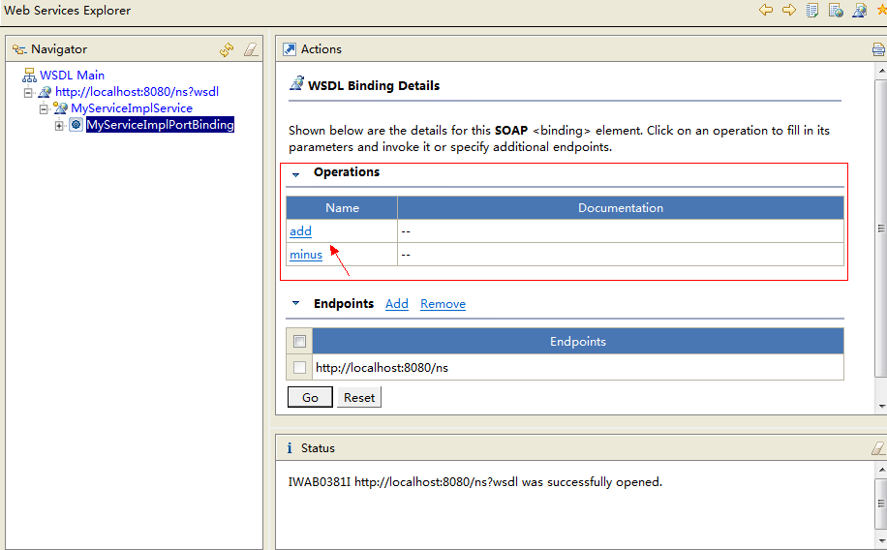Open the UDDI Page toolbar icon
887x550 pixels.
point(812,11)
